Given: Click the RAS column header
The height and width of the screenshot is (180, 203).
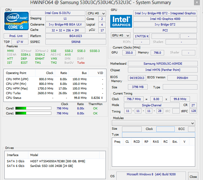Looking at the screenshot, I should (x=156, y=141).
